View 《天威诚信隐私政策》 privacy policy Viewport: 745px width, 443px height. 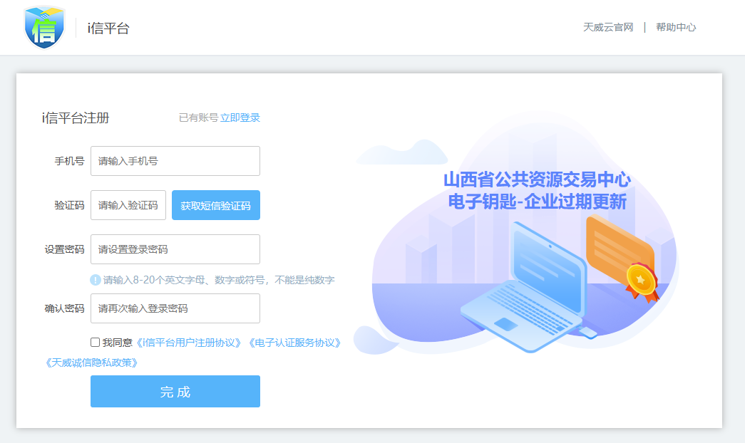(91, 363)
